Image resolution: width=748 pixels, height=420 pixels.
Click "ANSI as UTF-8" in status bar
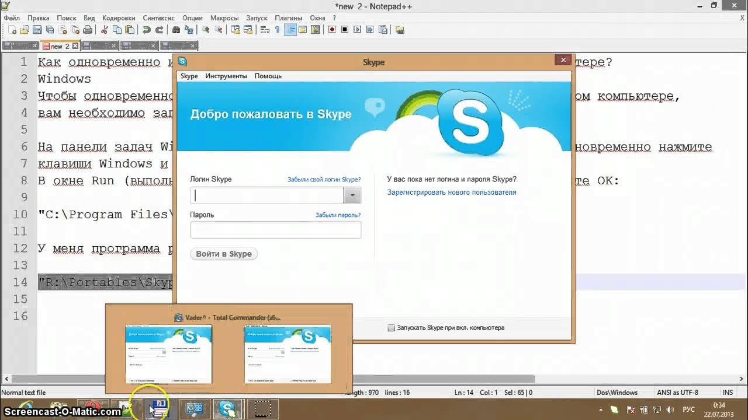click(x=678, y=393)
